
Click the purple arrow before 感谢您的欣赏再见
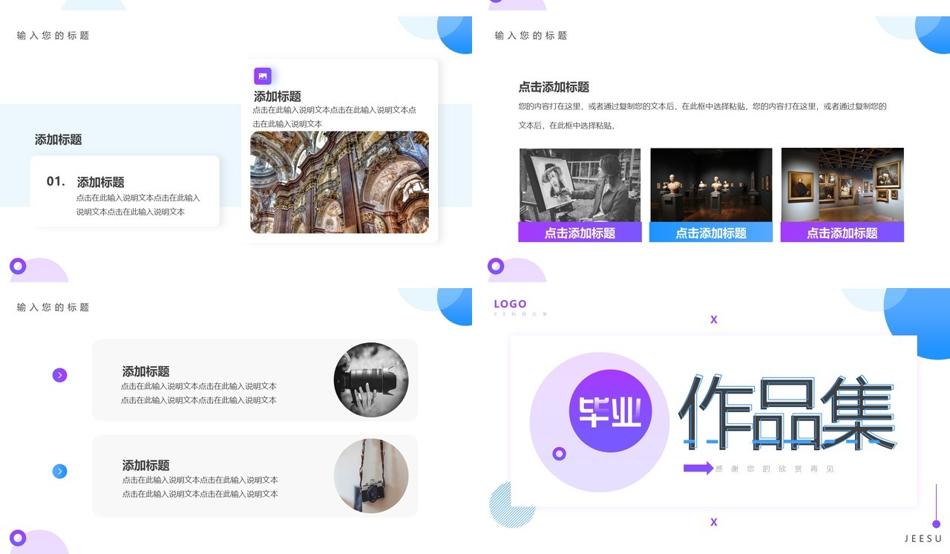pos(698,469)
